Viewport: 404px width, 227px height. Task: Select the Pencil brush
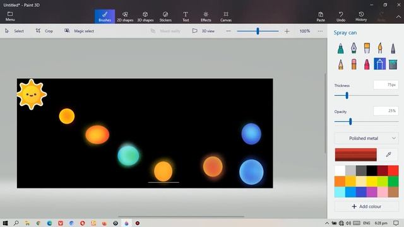[x=341, y=64]
